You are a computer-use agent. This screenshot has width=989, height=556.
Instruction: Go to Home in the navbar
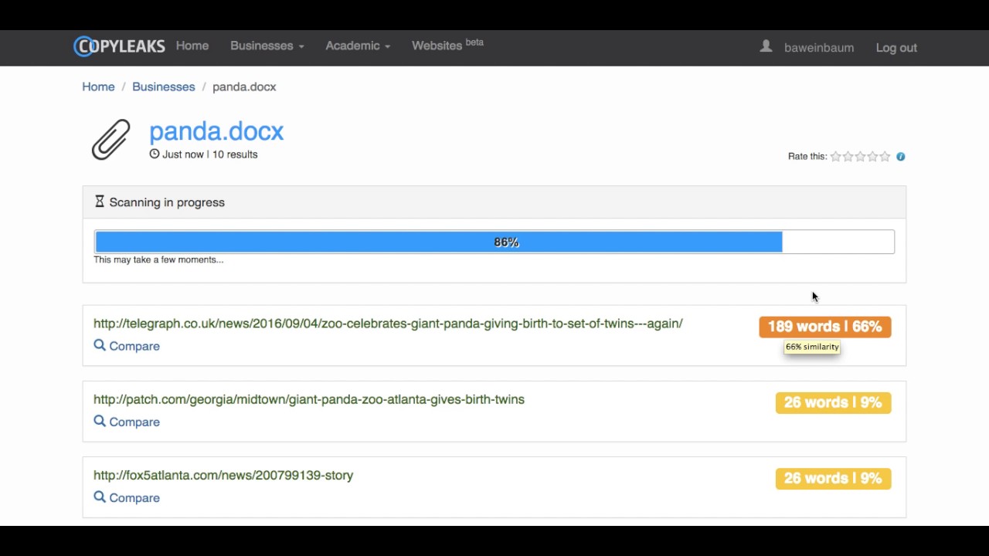(192, 46)
